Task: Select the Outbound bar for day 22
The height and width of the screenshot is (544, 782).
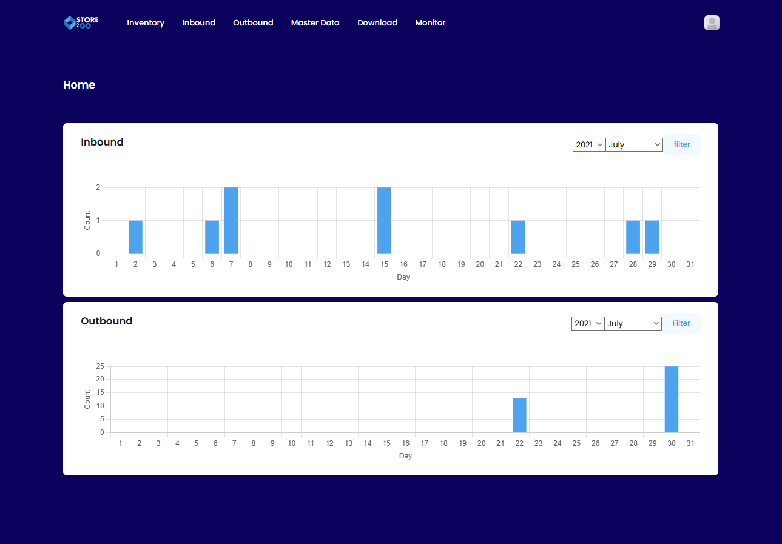Action: [519, 415]
